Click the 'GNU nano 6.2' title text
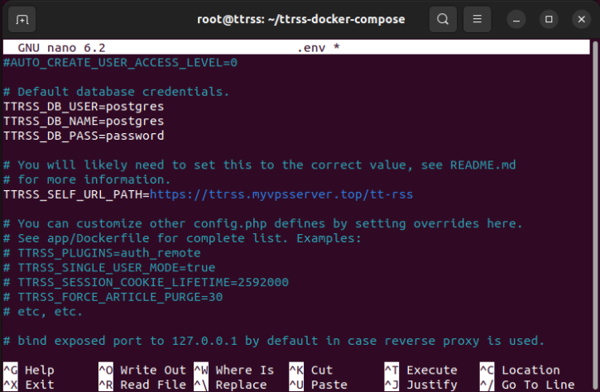Image resolution: width=600 pixels, height=392 pixels. click(x=61, y=48)
